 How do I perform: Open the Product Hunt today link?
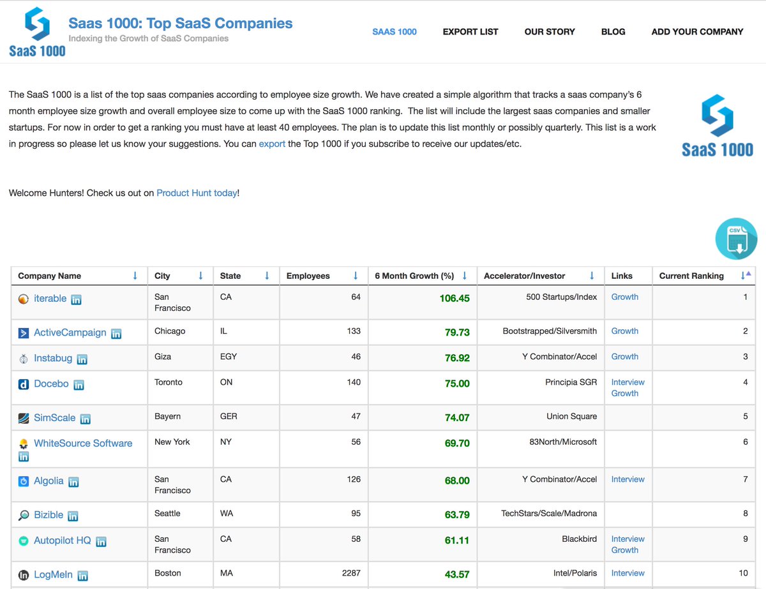pos(197,193)
